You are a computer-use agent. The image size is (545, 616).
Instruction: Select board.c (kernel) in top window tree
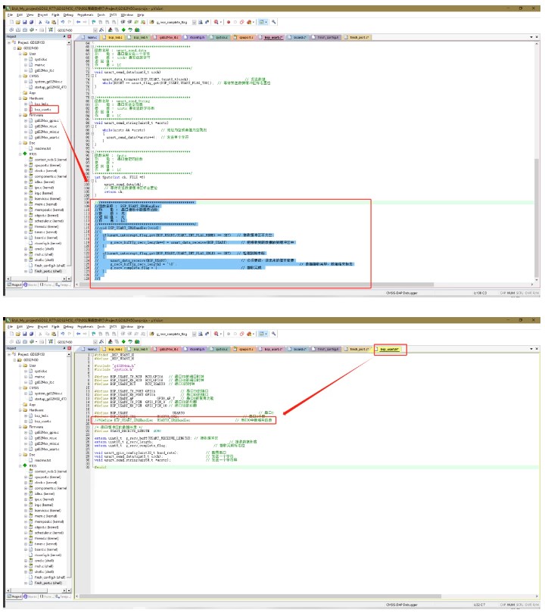(x=46, y=238)
